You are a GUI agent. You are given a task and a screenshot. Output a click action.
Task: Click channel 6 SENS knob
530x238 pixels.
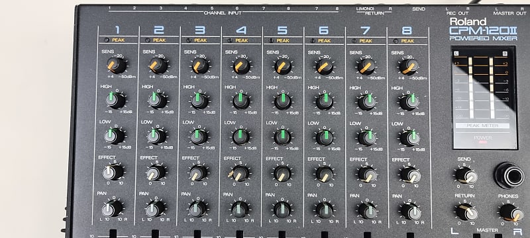325,67
